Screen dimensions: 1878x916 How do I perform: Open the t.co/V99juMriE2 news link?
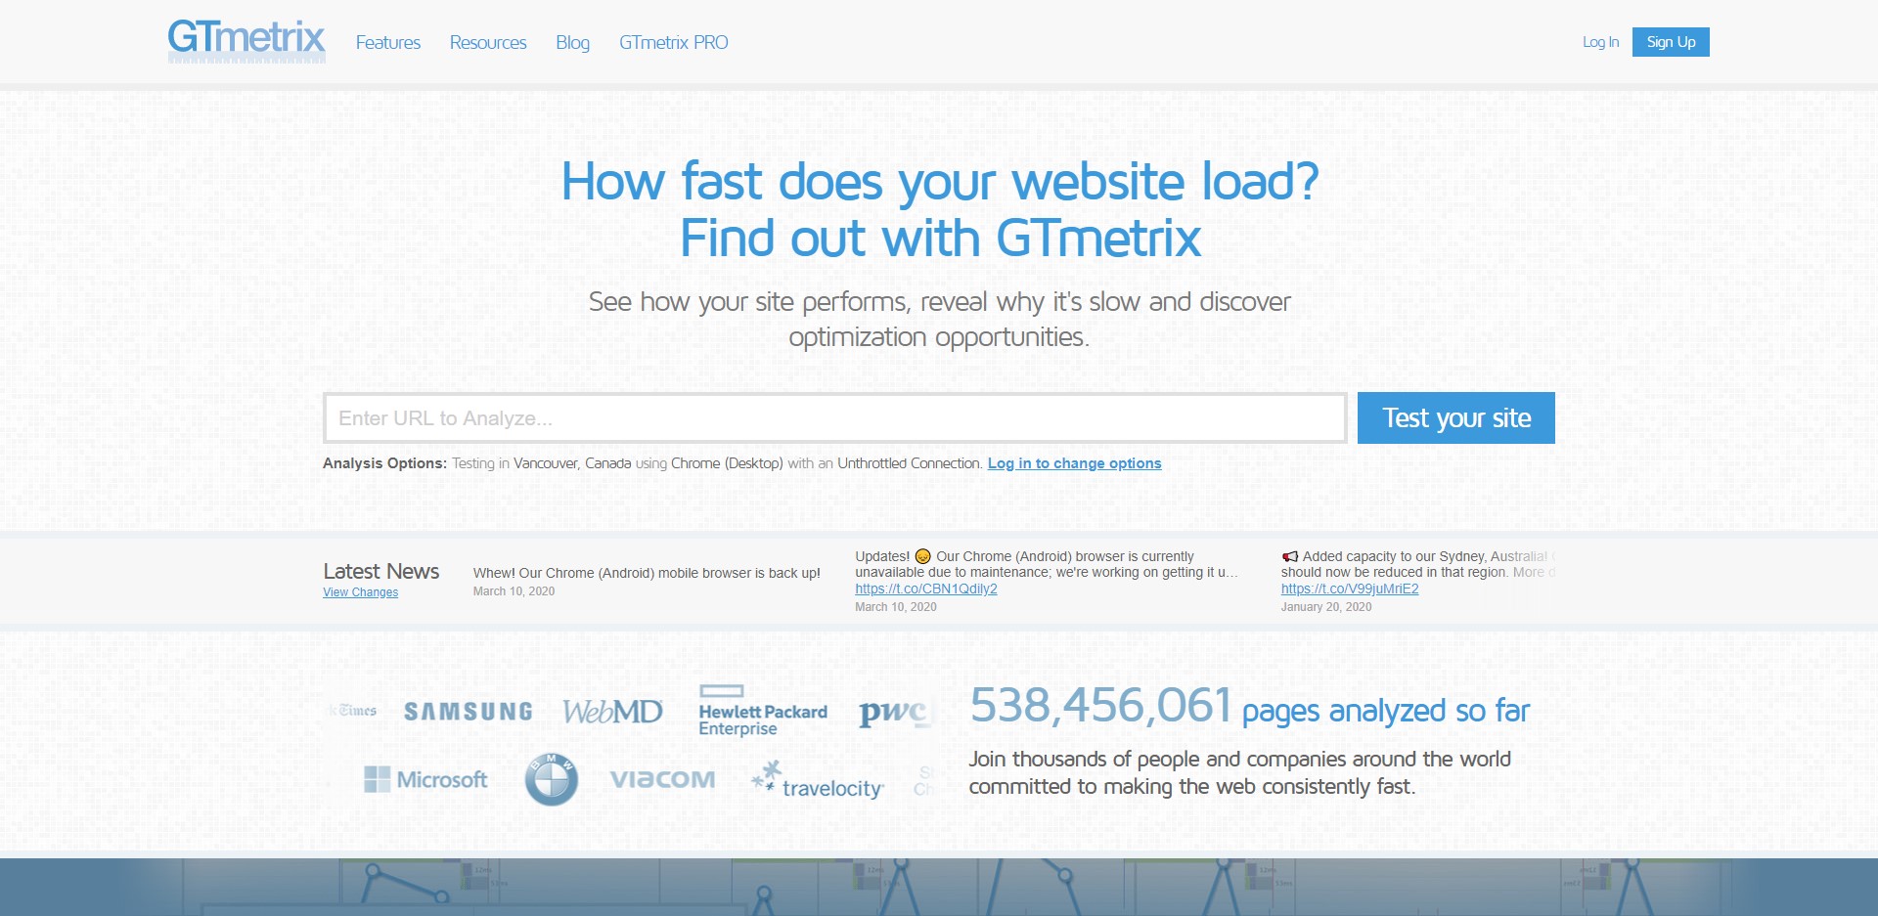coord(1350,589)
